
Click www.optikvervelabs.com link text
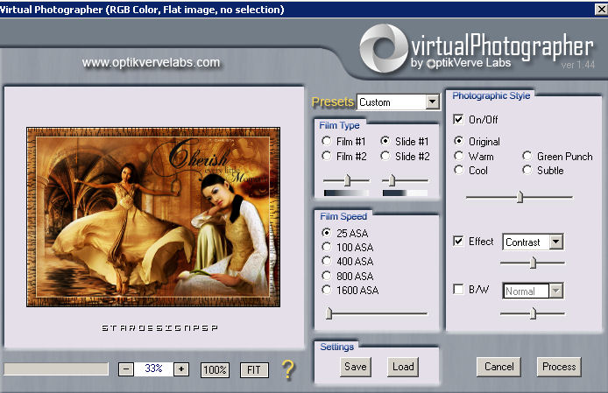click(151, 62)
